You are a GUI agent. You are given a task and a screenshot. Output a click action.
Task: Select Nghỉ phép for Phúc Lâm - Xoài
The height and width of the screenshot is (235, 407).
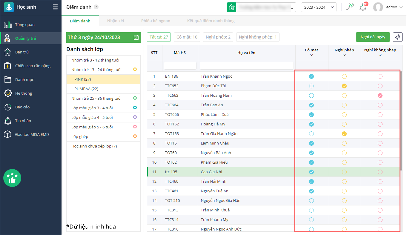(344, 115)
